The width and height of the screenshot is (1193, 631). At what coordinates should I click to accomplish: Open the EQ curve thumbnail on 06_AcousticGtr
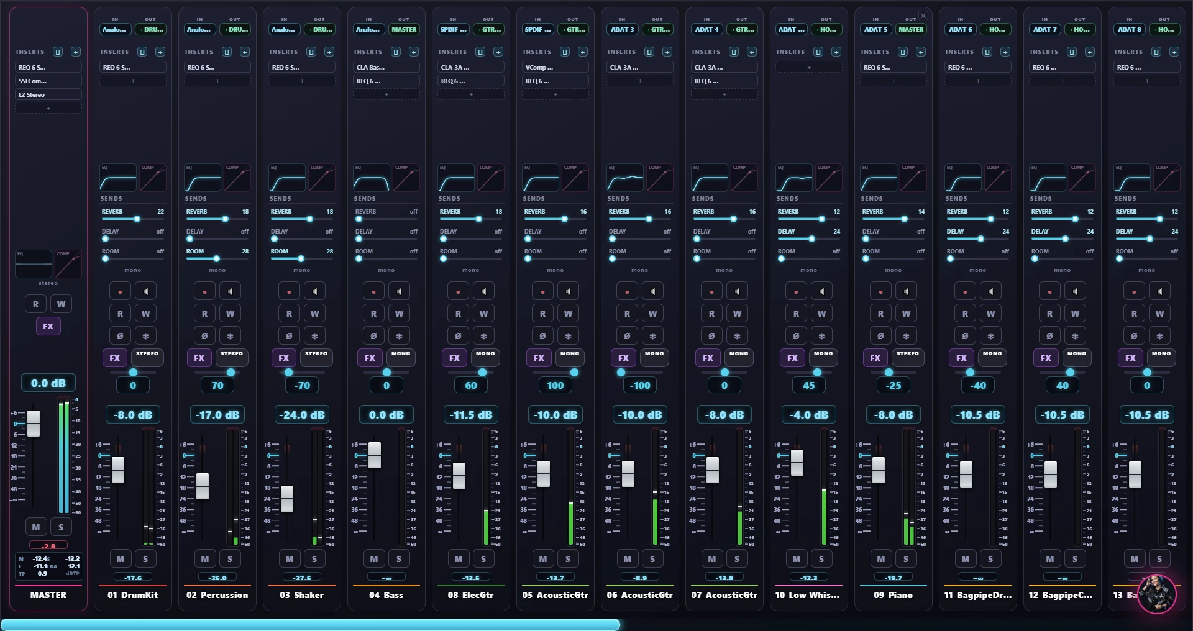point(625,178)
